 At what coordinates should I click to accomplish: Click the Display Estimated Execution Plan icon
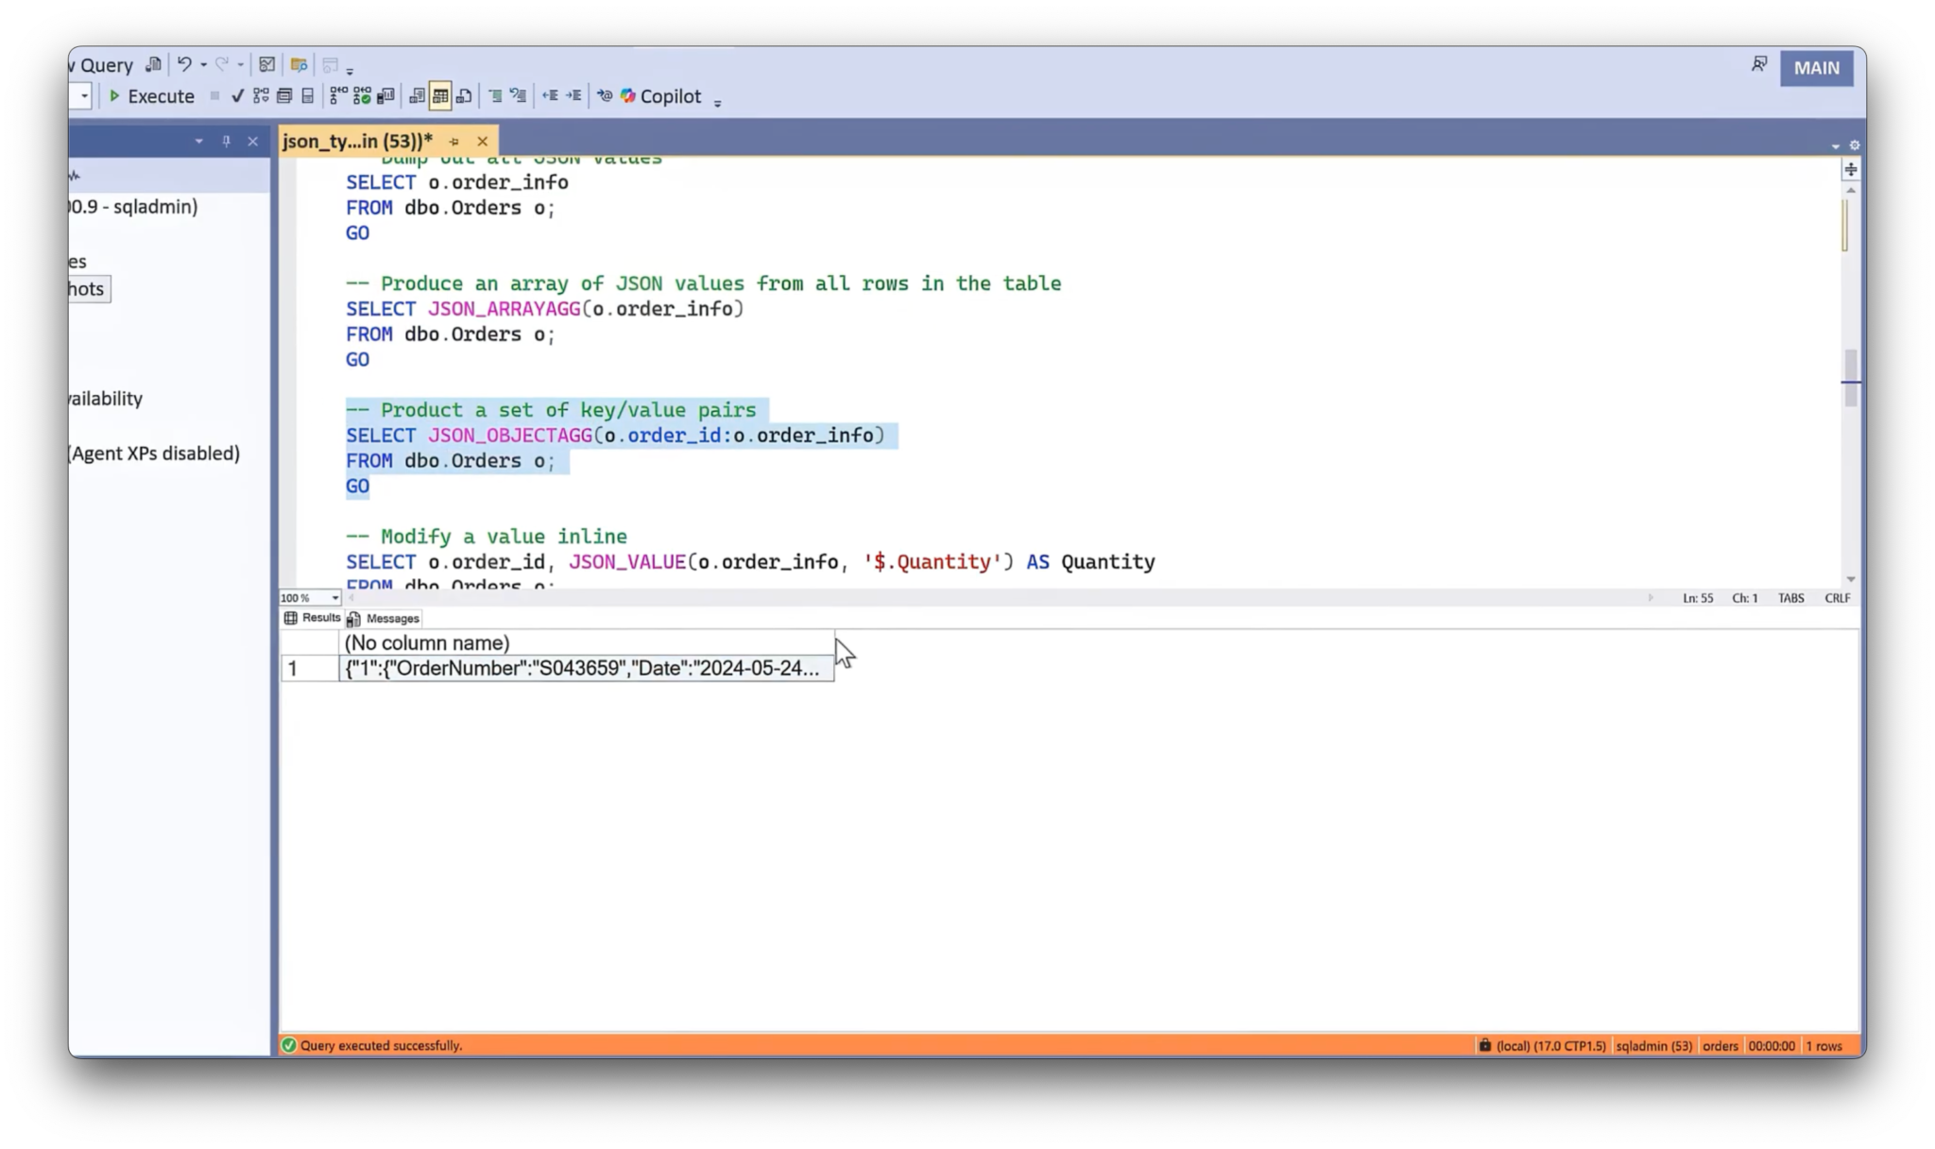point(264,95)
